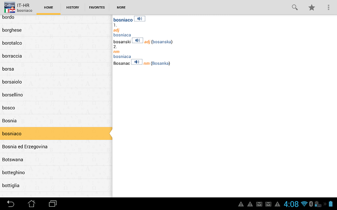Image resolution: width=337 pixels, height=210 pixels.
Task: Play pronunciation audio for Bosanac
Action: (136, 62)
